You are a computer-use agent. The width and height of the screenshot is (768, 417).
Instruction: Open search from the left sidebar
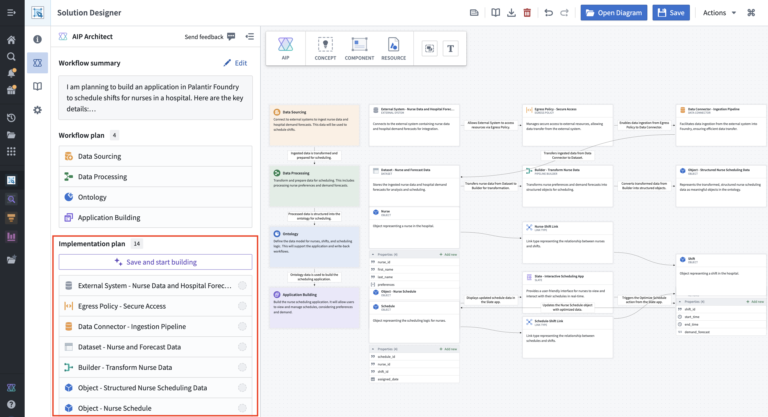pos(11,56)
